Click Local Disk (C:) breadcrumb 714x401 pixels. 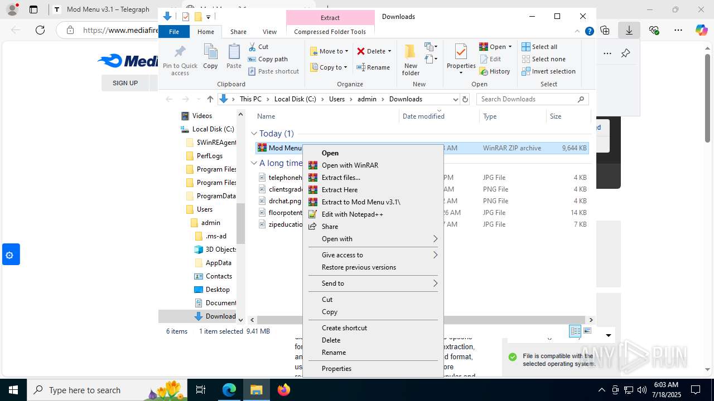click(295, 99)
